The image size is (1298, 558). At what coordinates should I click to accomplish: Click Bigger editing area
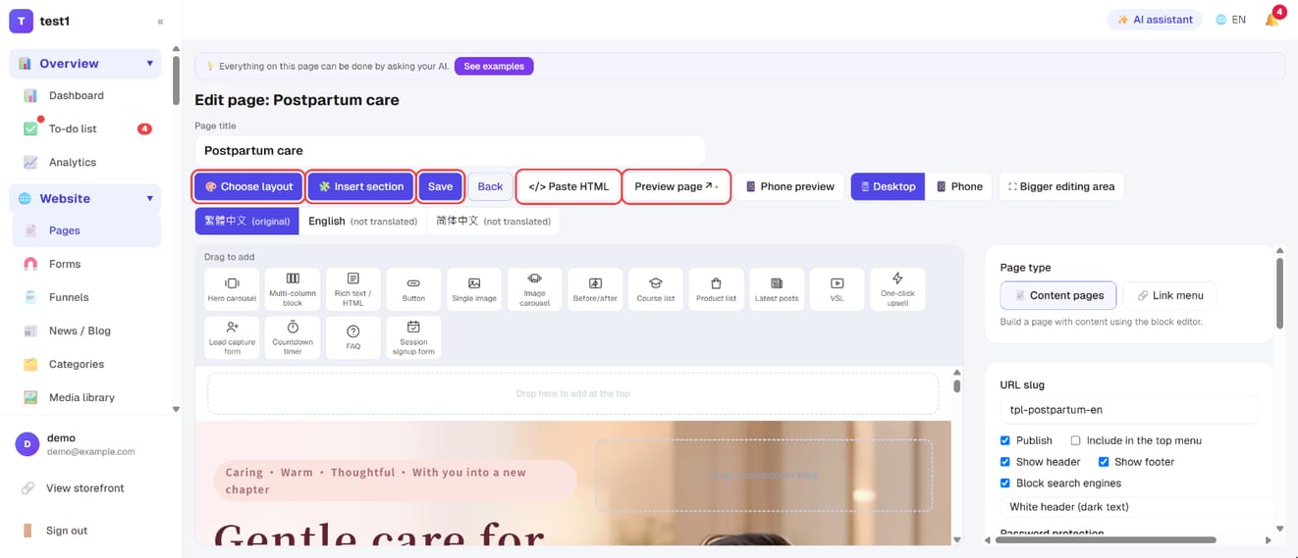[1061, 186]
